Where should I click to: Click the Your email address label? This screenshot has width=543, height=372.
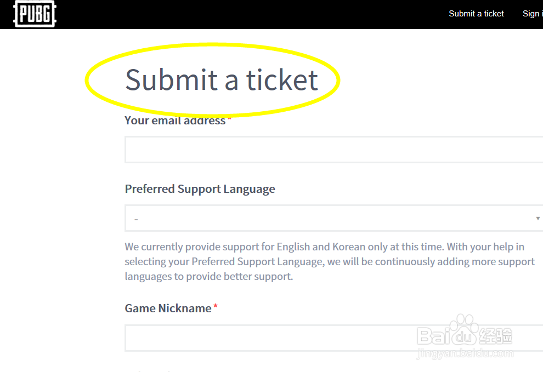pyautogui.click(x=175, y=121)
